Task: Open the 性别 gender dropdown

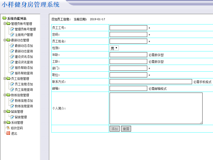Action: pyautogui.click(x=114, y=48)
